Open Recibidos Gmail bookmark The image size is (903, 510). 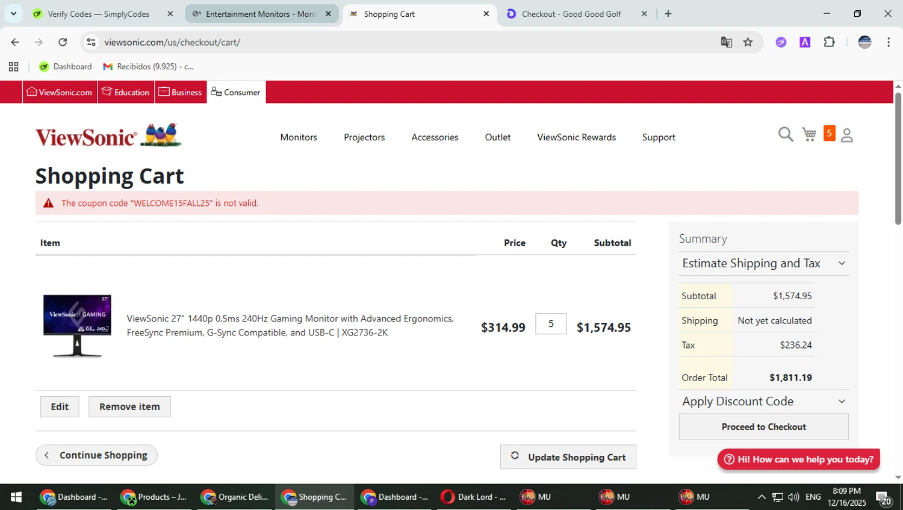pos(149,67)
